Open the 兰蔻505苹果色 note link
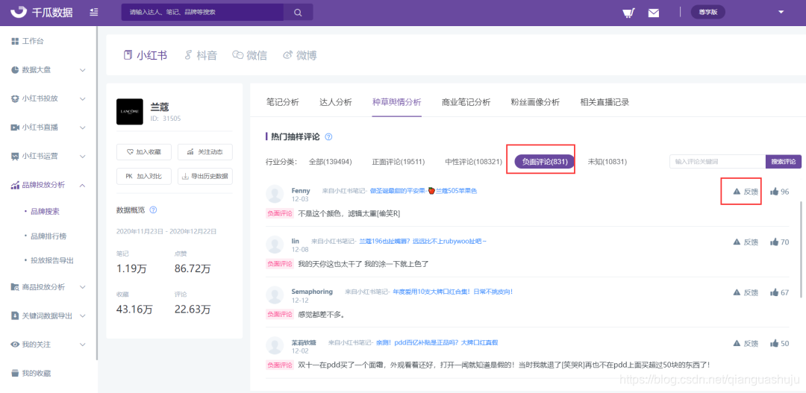Viewport: 806px width, 393px height. (424, 191)
